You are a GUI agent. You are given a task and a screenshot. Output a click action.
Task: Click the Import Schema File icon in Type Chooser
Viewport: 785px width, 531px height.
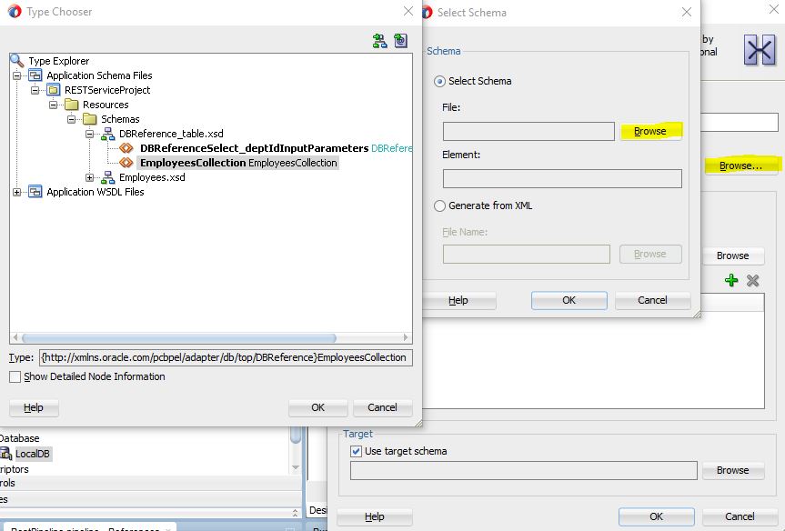[x=380, y=41]
